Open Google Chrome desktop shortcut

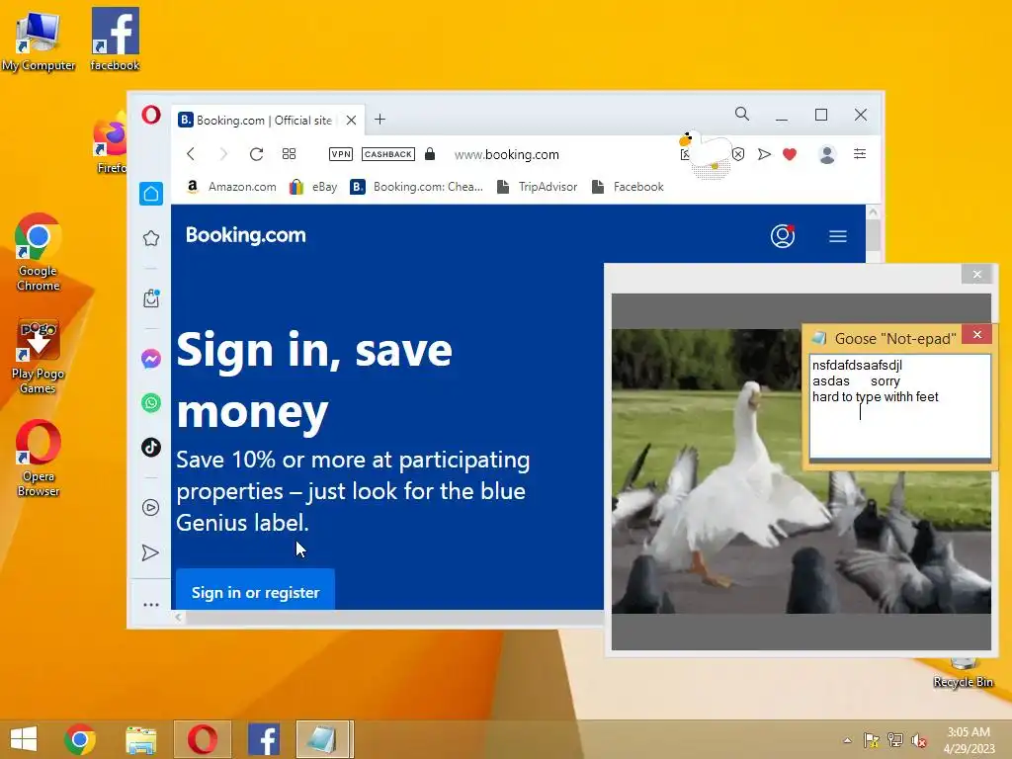tap(39, 252)
